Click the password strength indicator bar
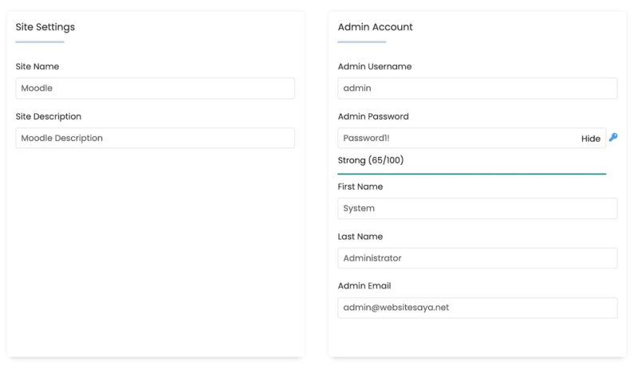This screenshot has height=365, width=638. click(x=471, y=174)
